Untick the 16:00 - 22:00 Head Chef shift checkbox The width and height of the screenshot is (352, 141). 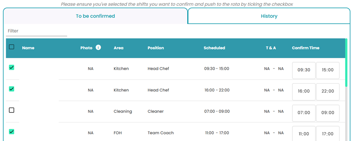pos(12,89)
